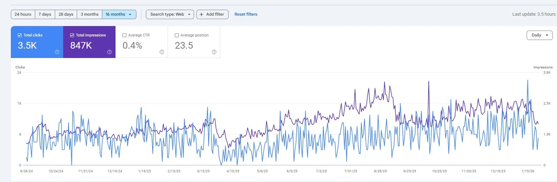Click the 8/28/25 date on chart axis
This screenshot has height=182, width=557.
click(380, 171)
